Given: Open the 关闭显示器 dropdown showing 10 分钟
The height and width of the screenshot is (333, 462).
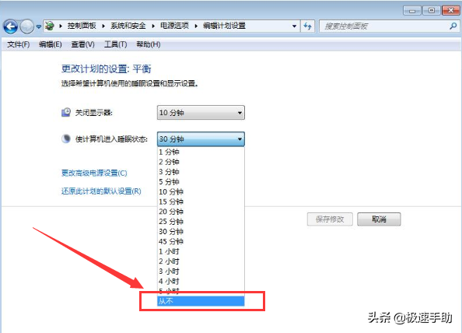Looking at the screenshot, I should [x=201, y=113].
